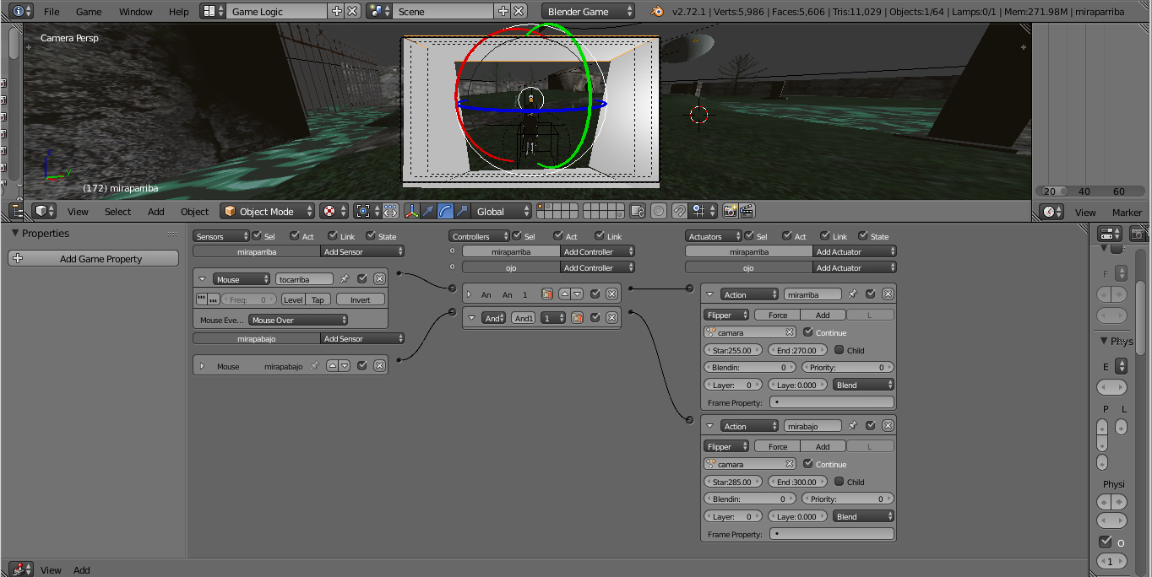Toggle snap magnet icon in 3D header
This screenshot has height=577, width=1152.
(x=679, y=211)
